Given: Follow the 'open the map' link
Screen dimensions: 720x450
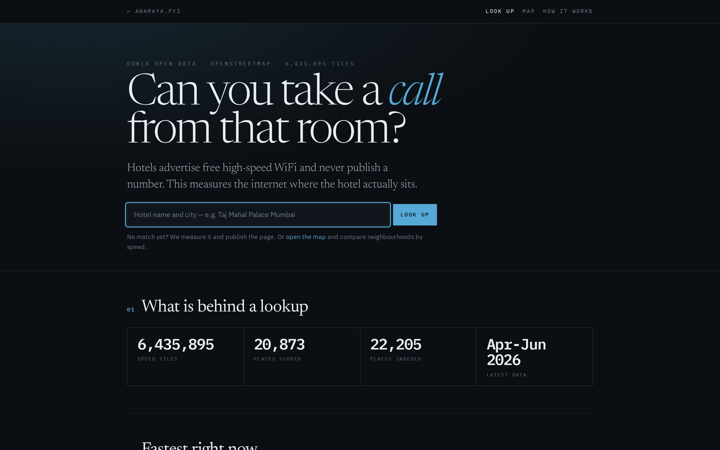Looking at the screenshot, I should 305,237.
